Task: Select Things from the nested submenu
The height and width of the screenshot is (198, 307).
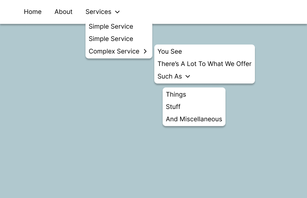Action: coord(176,95)
